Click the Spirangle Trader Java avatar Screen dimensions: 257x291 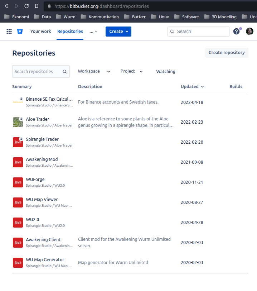pos(18,142)
